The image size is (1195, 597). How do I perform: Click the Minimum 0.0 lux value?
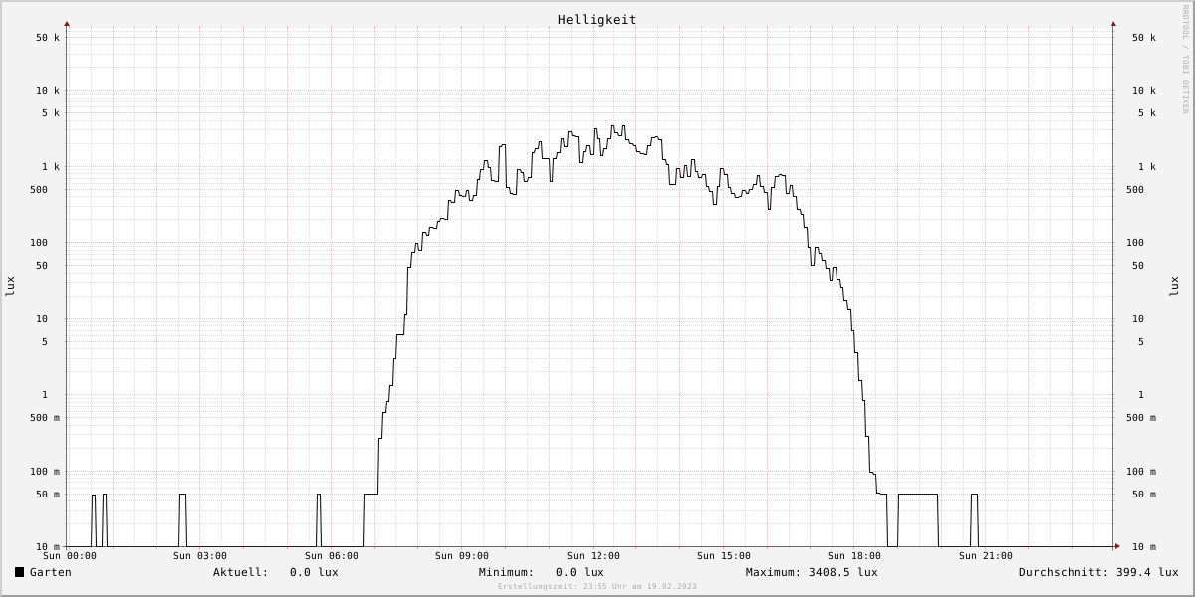click(x=580, y=572)
